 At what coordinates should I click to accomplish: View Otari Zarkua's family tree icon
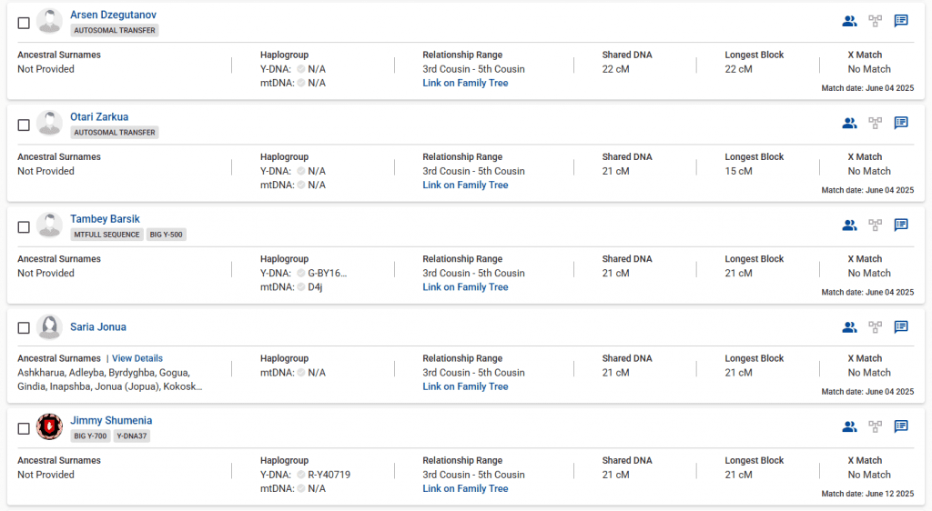click(875, 123)
